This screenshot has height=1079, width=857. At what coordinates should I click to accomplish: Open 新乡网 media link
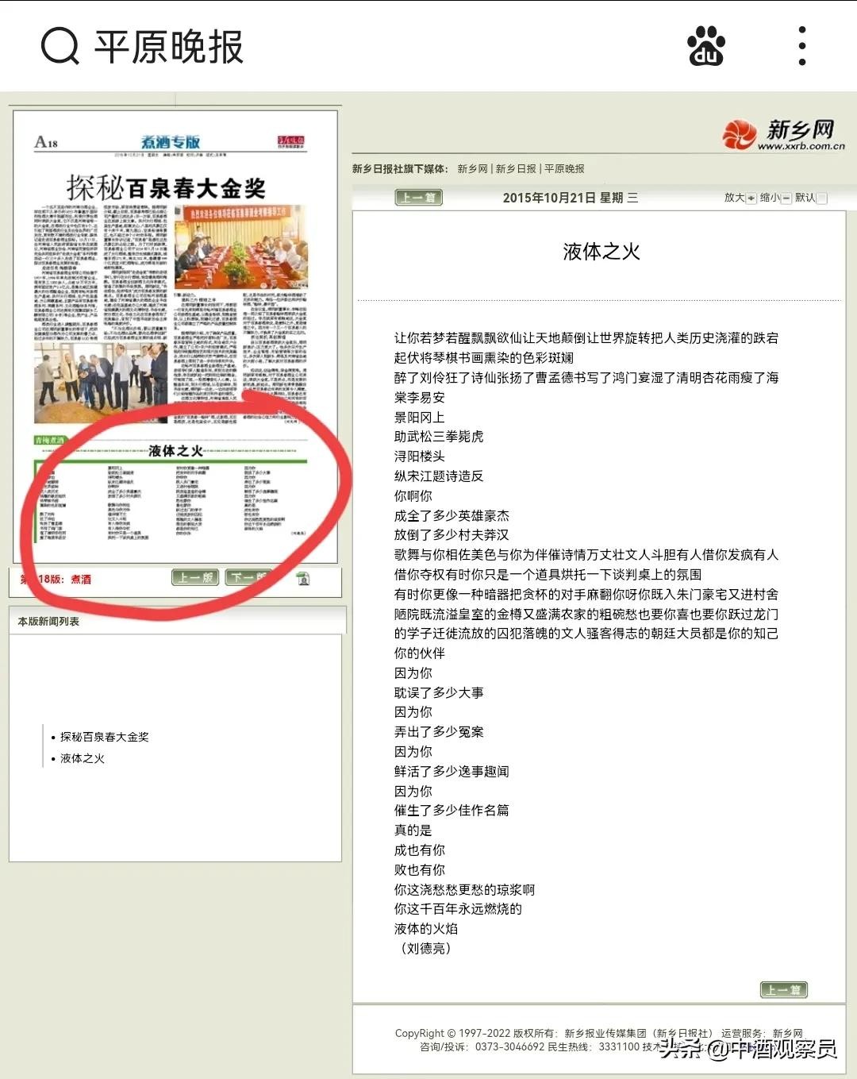coord(472,169)
